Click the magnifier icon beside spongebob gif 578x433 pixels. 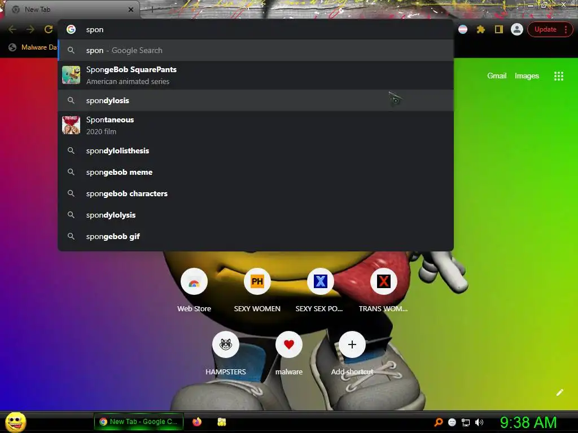(x=71, y=236)
